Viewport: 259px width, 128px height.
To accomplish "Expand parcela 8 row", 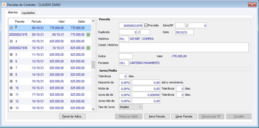I will pyautogui.click(x=11, y=74).
